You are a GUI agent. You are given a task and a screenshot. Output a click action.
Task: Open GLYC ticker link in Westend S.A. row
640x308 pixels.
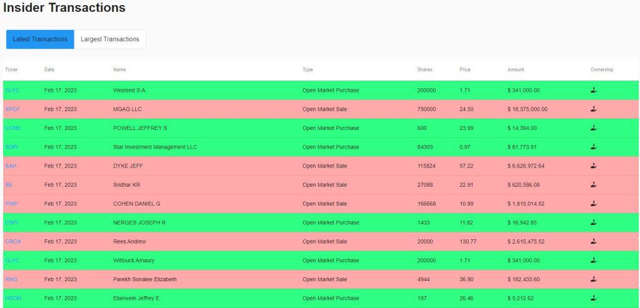pyautogui.click(x=12, y=90)
